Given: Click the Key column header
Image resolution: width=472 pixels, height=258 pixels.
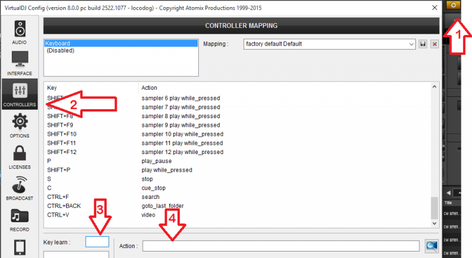Looking at the screenshot, I should point(52,87).
